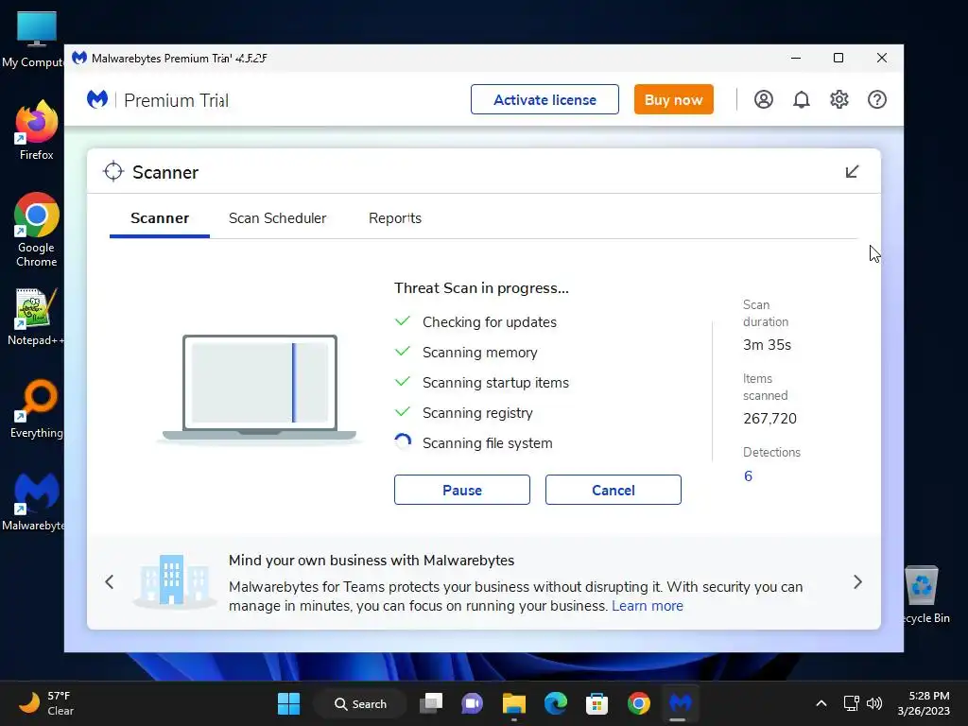The width and height of the screenshot is (968, 726).
Task: Open the Chat app in taskbar
Action: click(473, 703)
